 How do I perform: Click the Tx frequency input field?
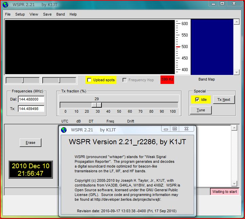click(x=31, y=109)
